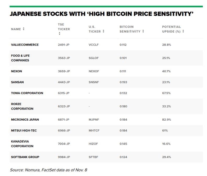
Task: Click TSE Ticker sort arrows icon
Action: pos(60,33)
